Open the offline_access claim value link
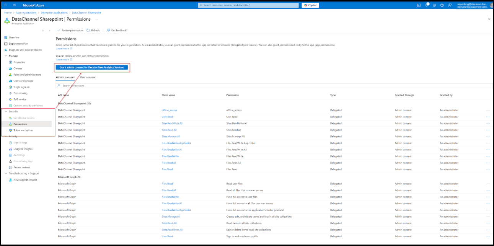The width and height of the screenshot is (494, 246). pyautogui.click(x=170, y=110)
